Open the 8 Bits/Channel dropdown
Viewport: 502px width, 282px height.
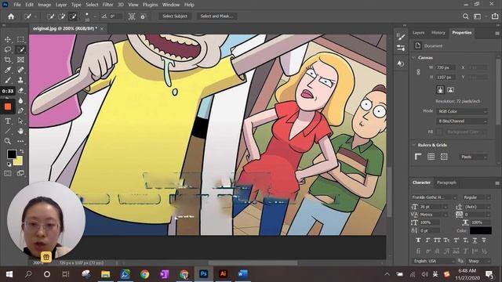462,121
